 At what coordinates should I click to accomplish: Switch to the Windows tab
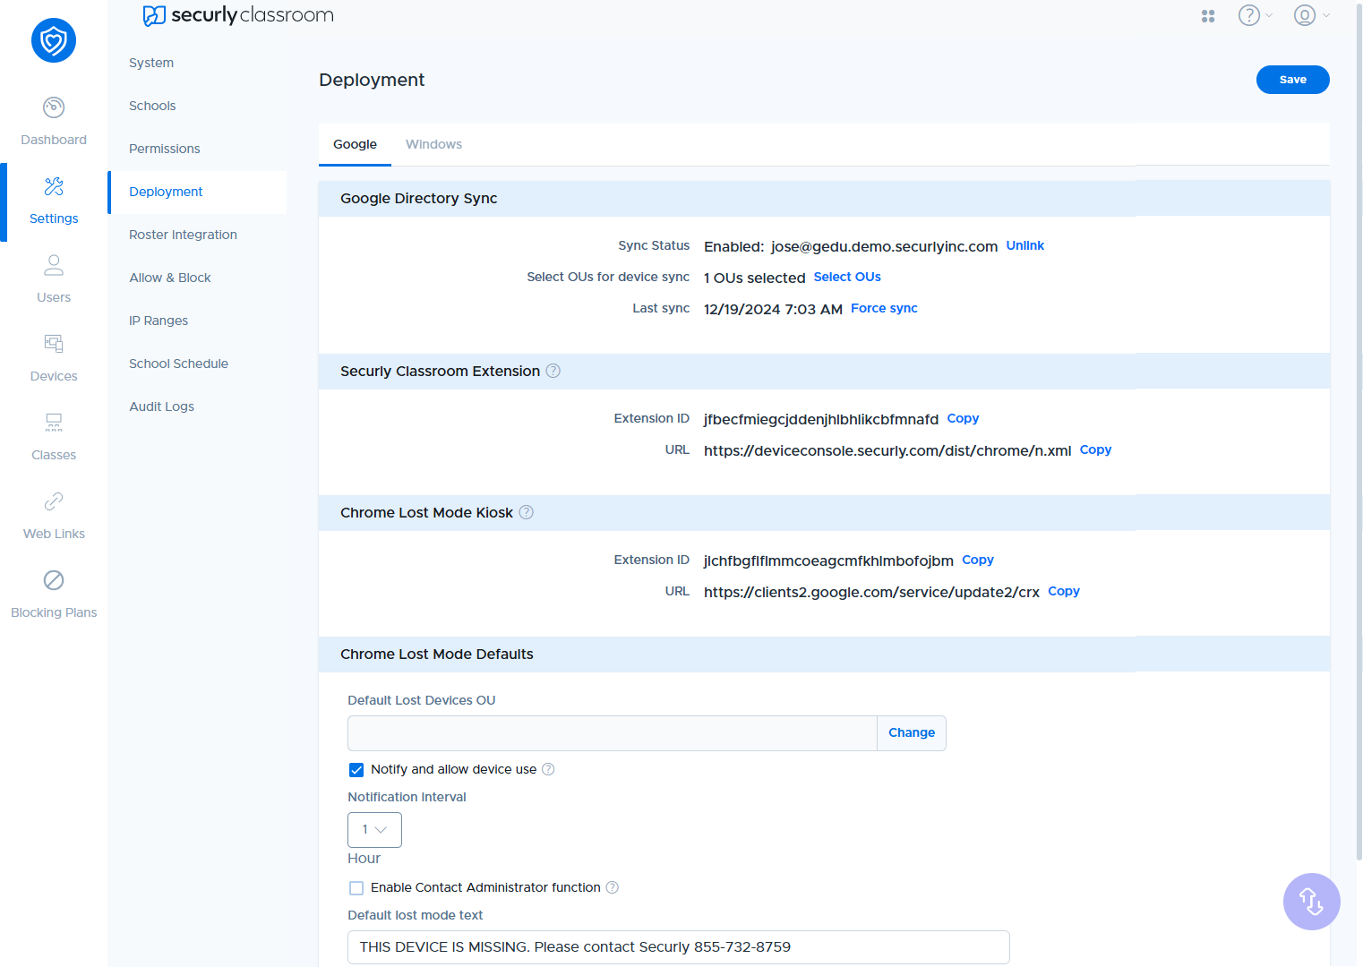click(x=433, y=144)
